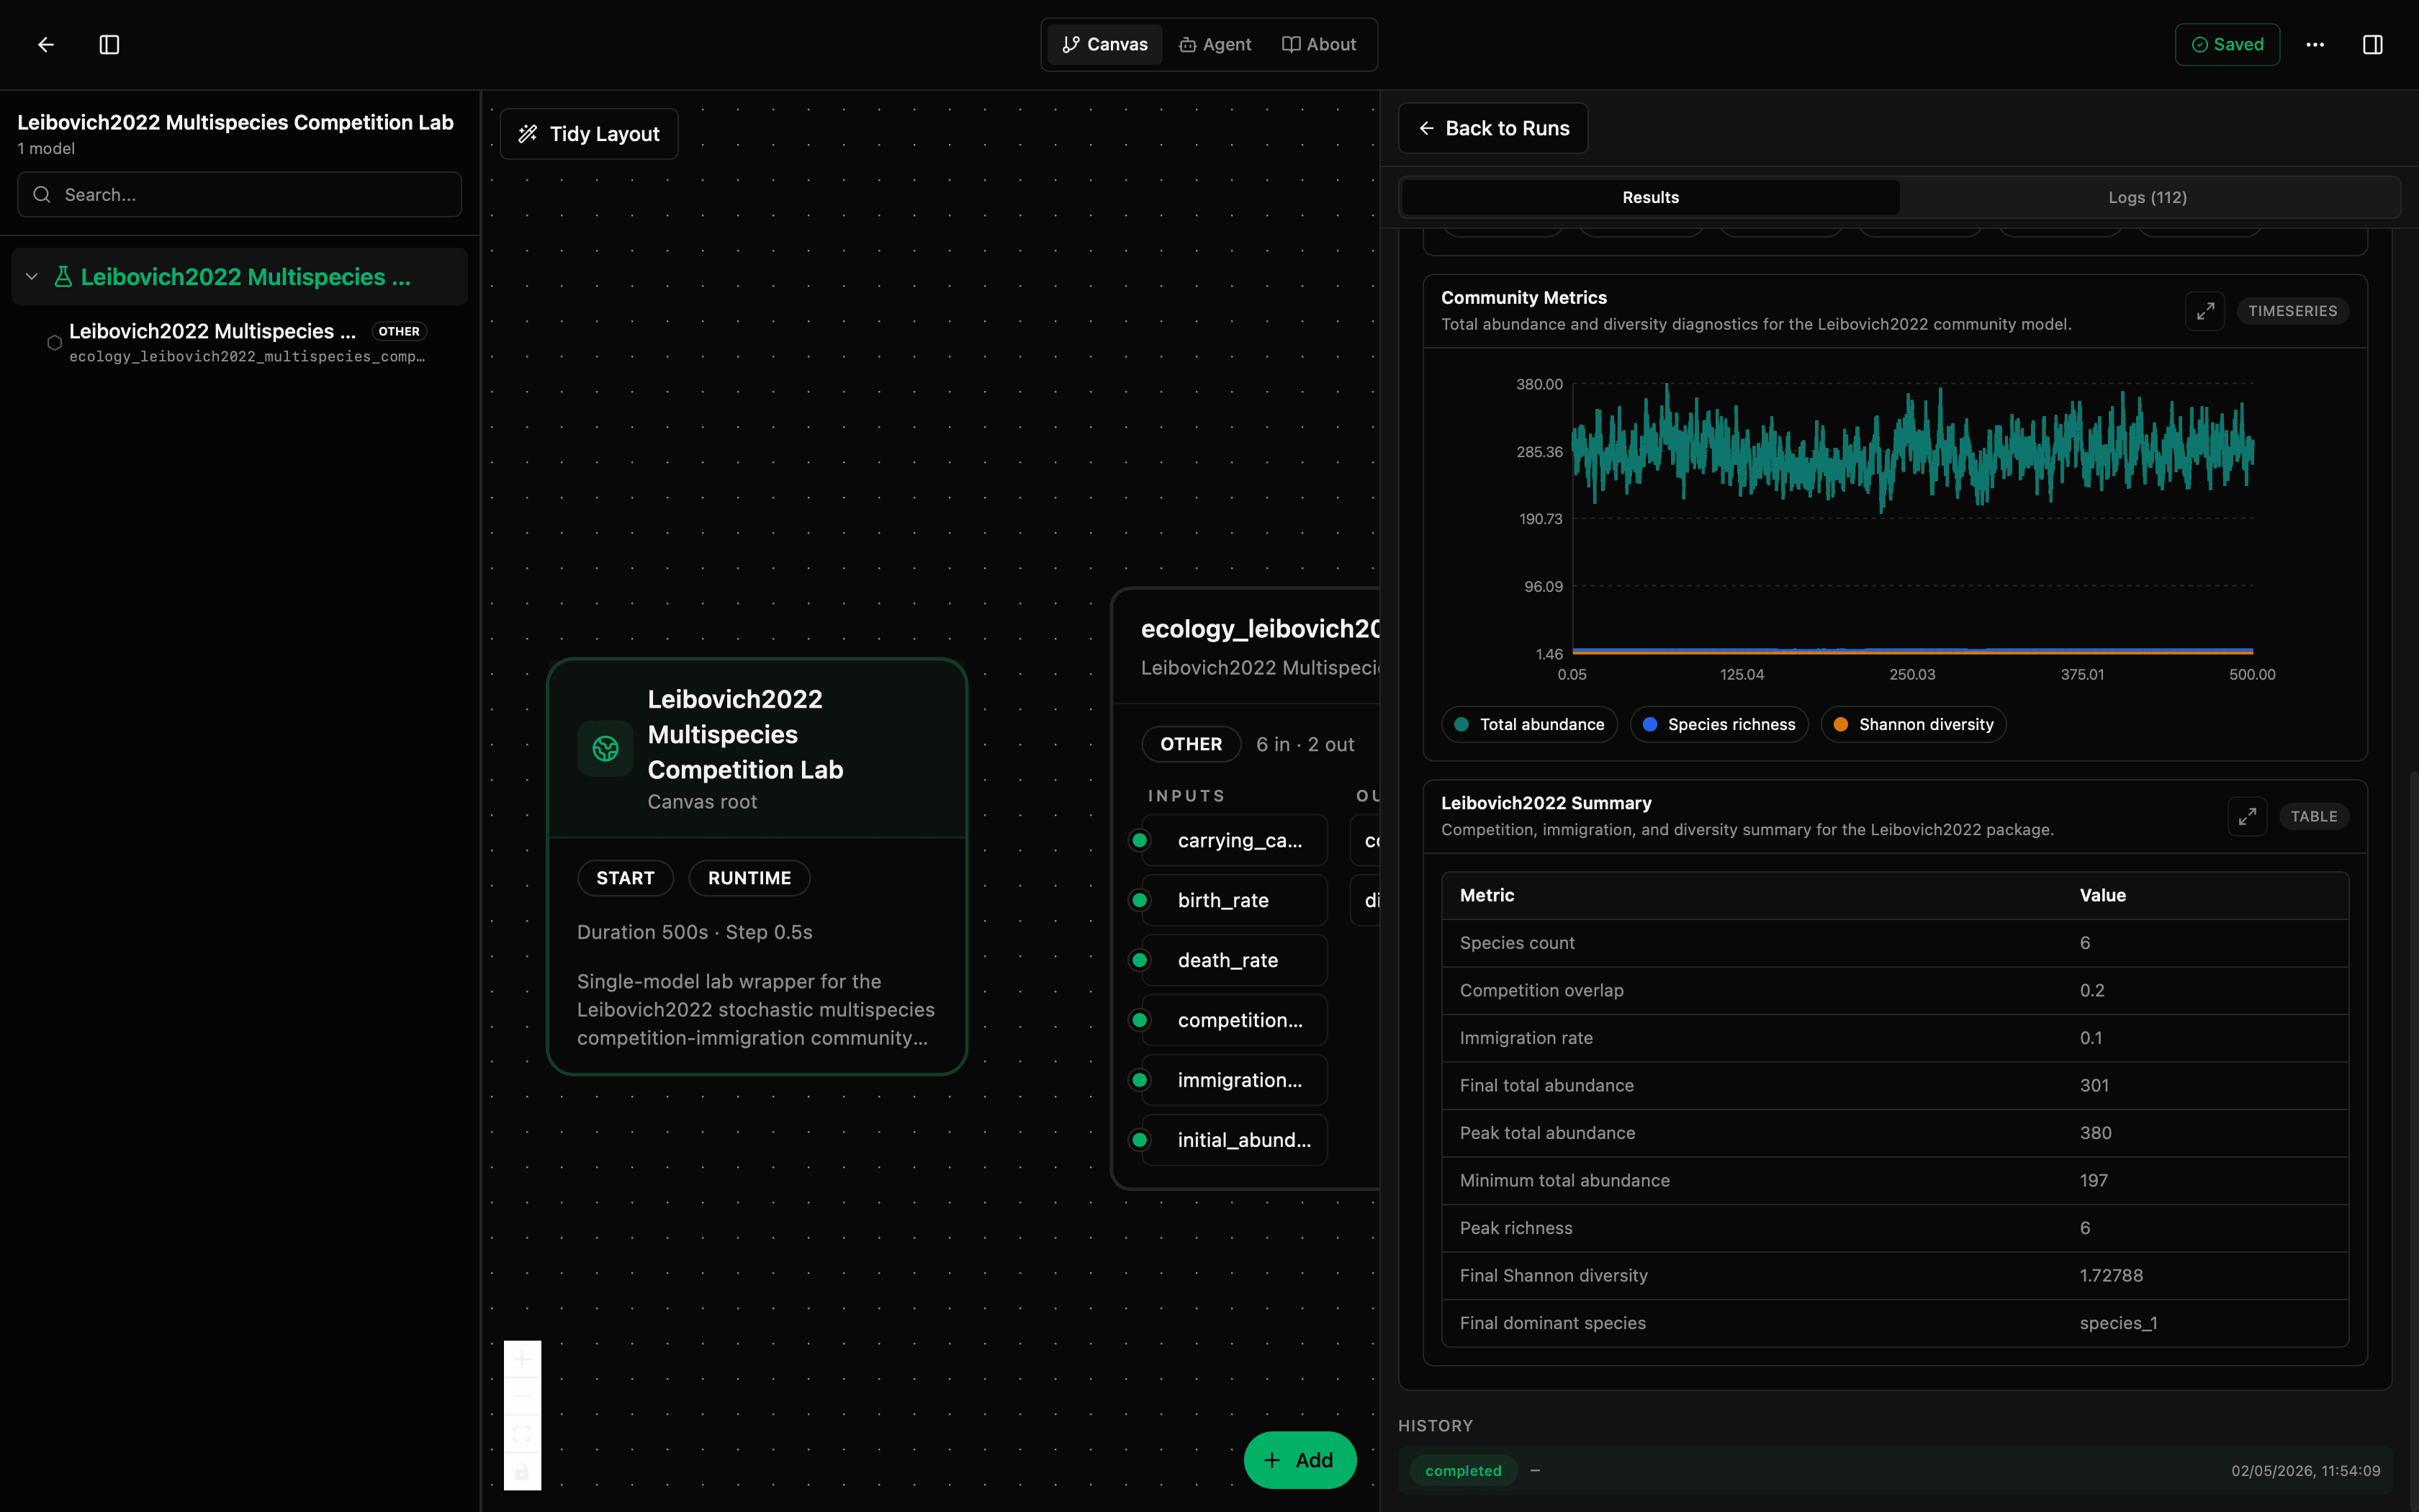The width and height of the screenshot is (2419, 1512).
Task: Click the OTHER badge on the model node
Action: (1191, 744)
